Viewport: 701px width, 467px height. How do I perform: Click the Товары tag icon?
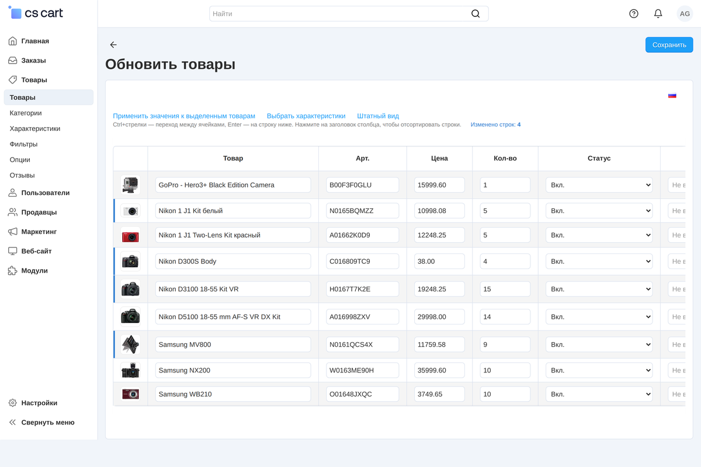coord(13,79)
